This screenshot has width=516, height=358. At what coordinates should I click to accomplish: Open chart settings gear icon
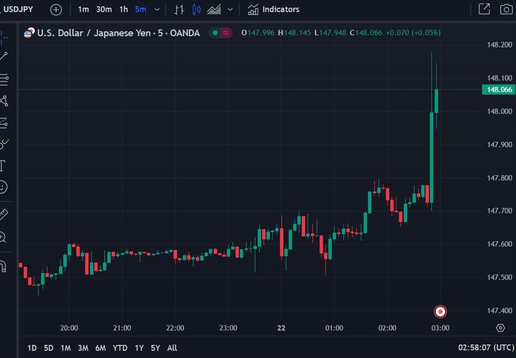500,328
